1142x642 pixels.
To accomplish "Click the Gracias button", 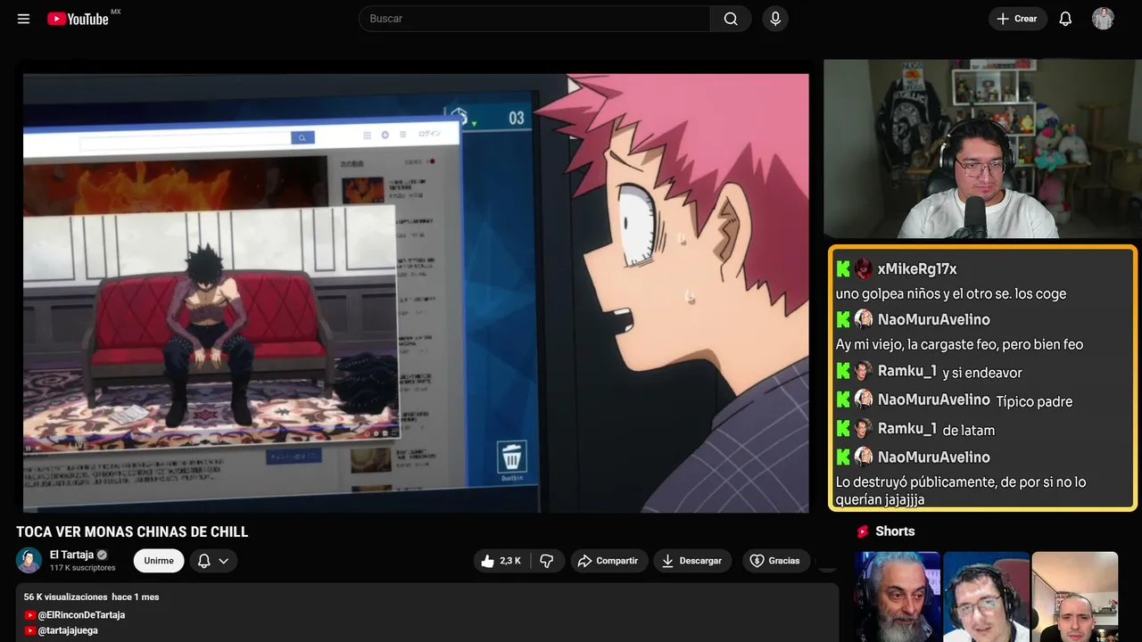I will coord(774,561).
